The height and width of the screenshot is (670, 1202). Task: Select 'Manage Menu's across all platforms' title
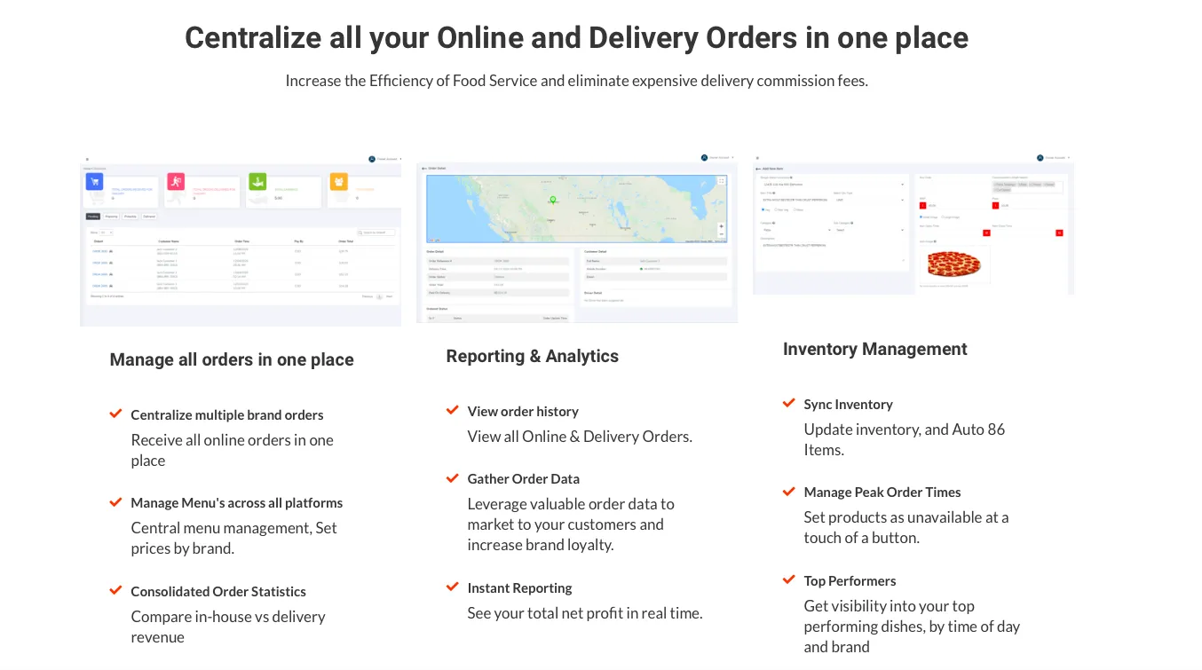pyautogui.click(x=237, y=503)
